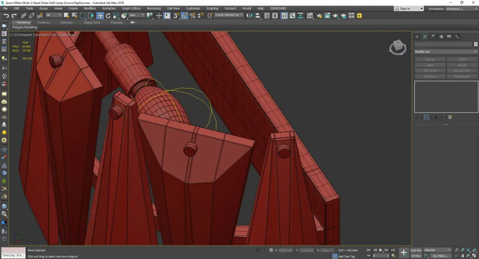Click the Undo arrow icon
Image resolution: width=479 pixels, height=259 pixels.
(x=6, y=16)
